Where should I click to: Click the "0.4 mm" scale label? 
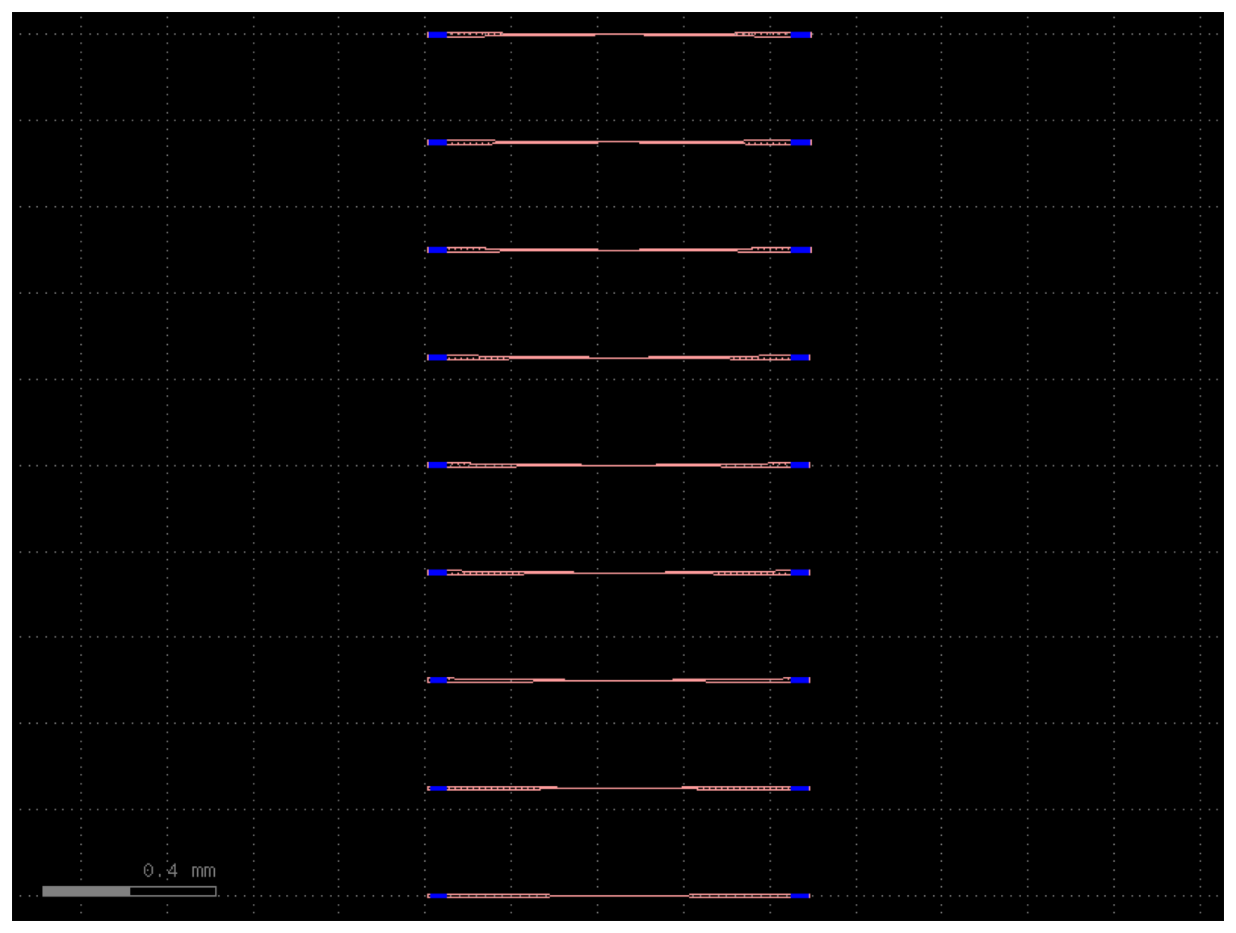[x=179, y=871]
